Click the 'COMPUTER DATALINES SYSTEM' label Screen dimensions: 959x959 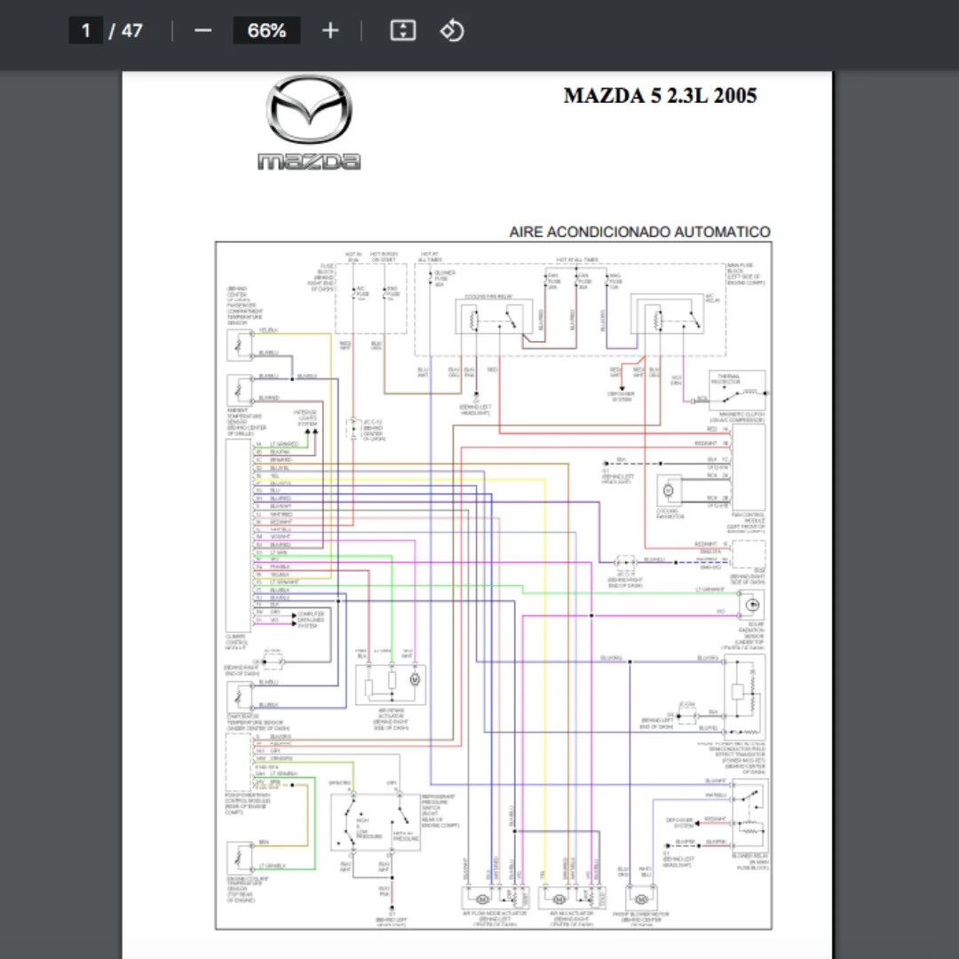[311, 620]
